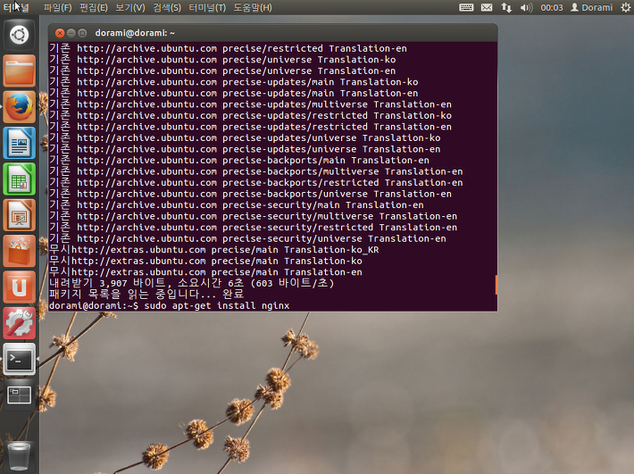Viewport: 634px width, 474px height.
Task: Open the Dorami user account menu
Action: (x=591, y=7)
